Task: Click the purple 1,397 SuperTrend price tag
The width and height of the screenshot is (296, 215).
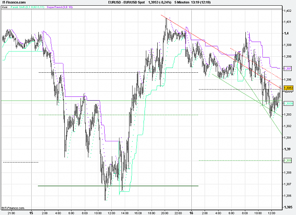Action: 287,69
